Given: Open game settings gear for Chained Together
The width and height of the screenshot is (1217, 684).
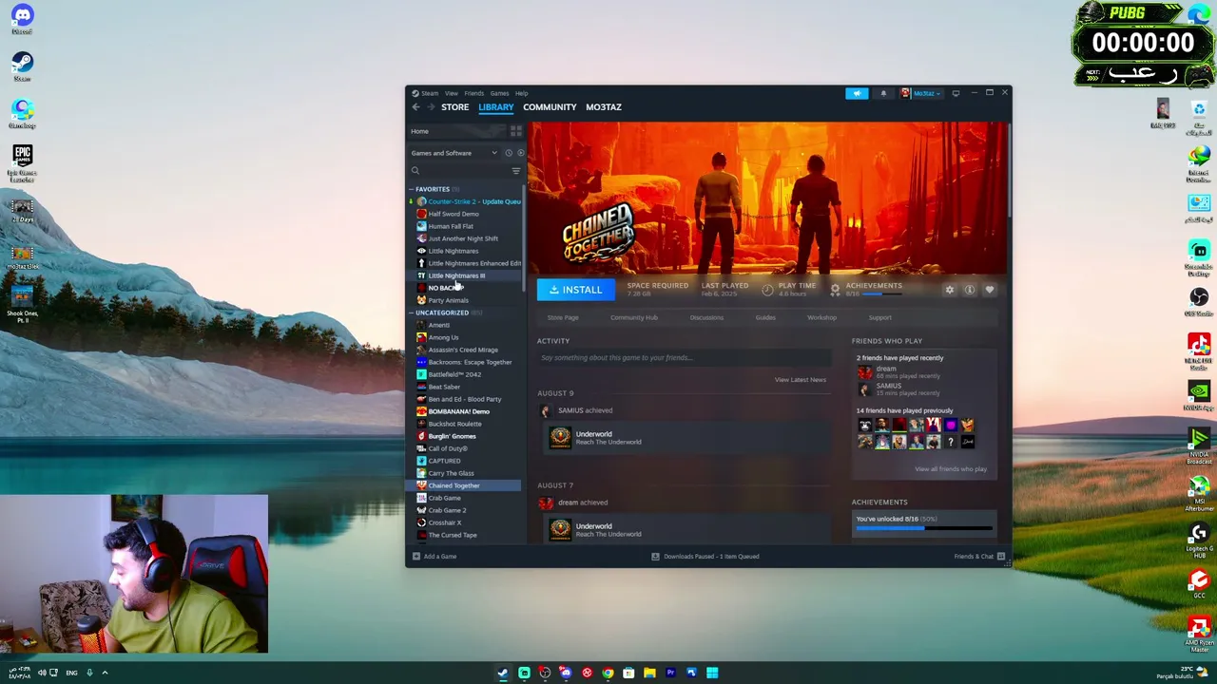Looking at the screenshot, I should (x=949, y=290).
